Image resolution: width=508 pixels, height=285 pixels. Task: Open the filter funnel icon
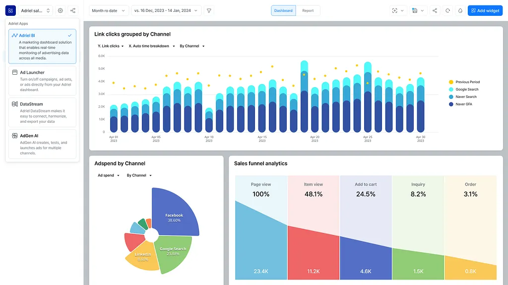click(x=209, y=10)
